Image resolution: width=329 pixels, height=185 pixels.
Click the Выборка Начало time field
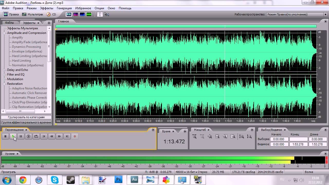click(x=279, y=139)
